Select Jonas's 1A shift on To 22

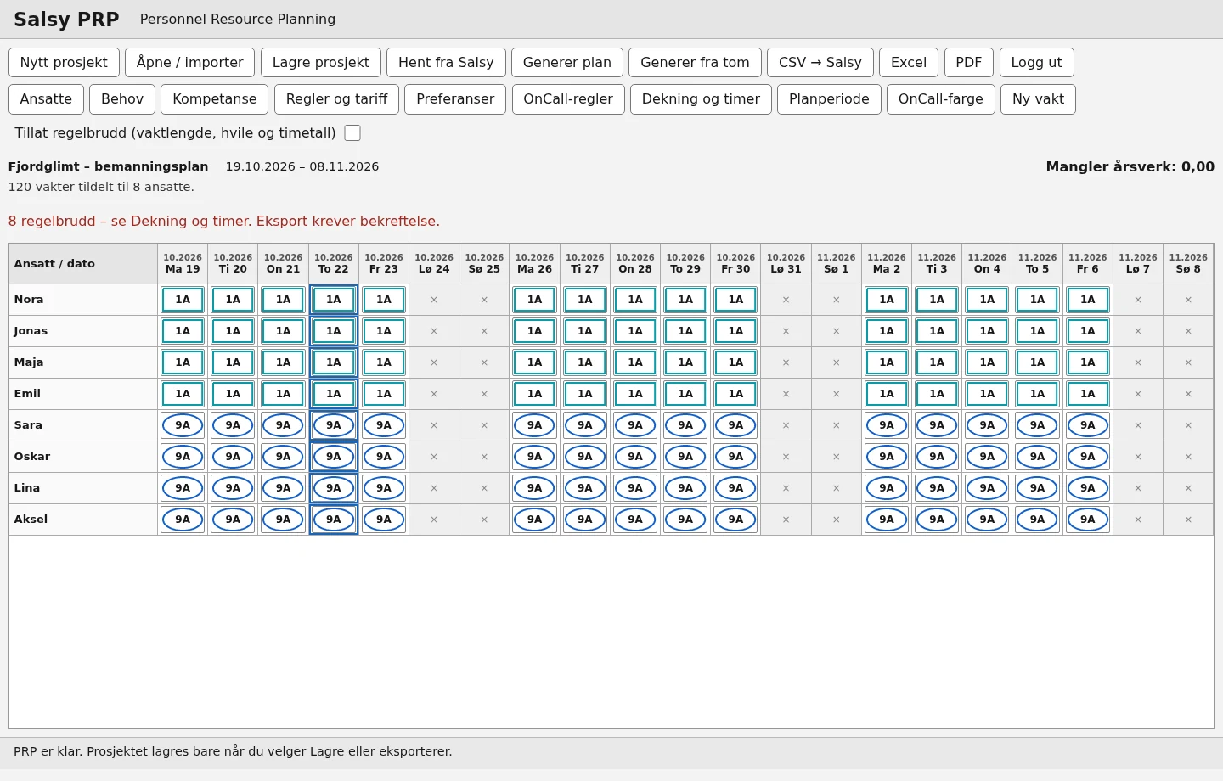(x=334, y=331)
